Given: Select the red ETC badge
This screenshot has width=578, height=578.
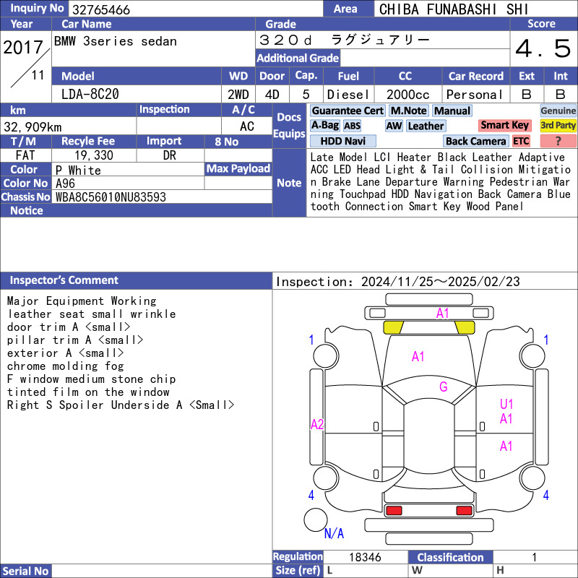Looking at the screenshot, I should point(521,142).
